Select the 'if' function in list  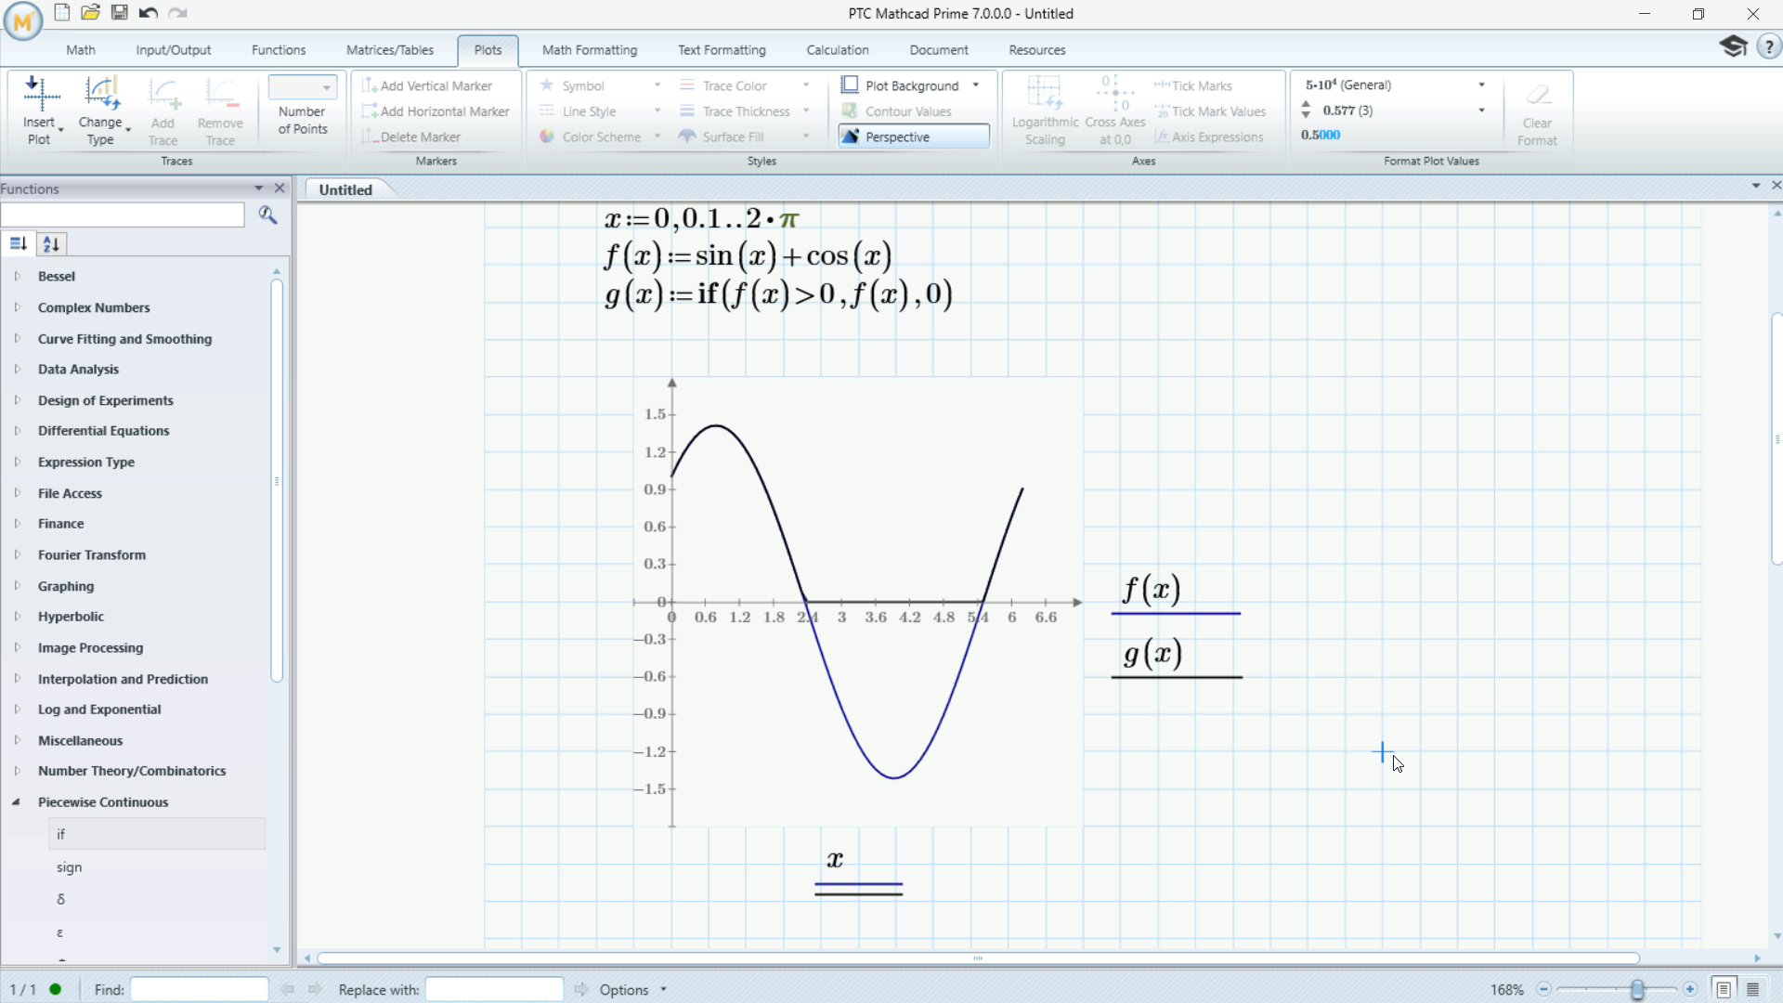pyautogui.click(x=157, y=834)
